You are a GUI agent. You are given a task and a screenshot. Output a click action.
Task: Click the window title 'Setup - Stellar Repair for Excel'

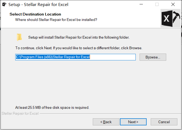point(38,5)
